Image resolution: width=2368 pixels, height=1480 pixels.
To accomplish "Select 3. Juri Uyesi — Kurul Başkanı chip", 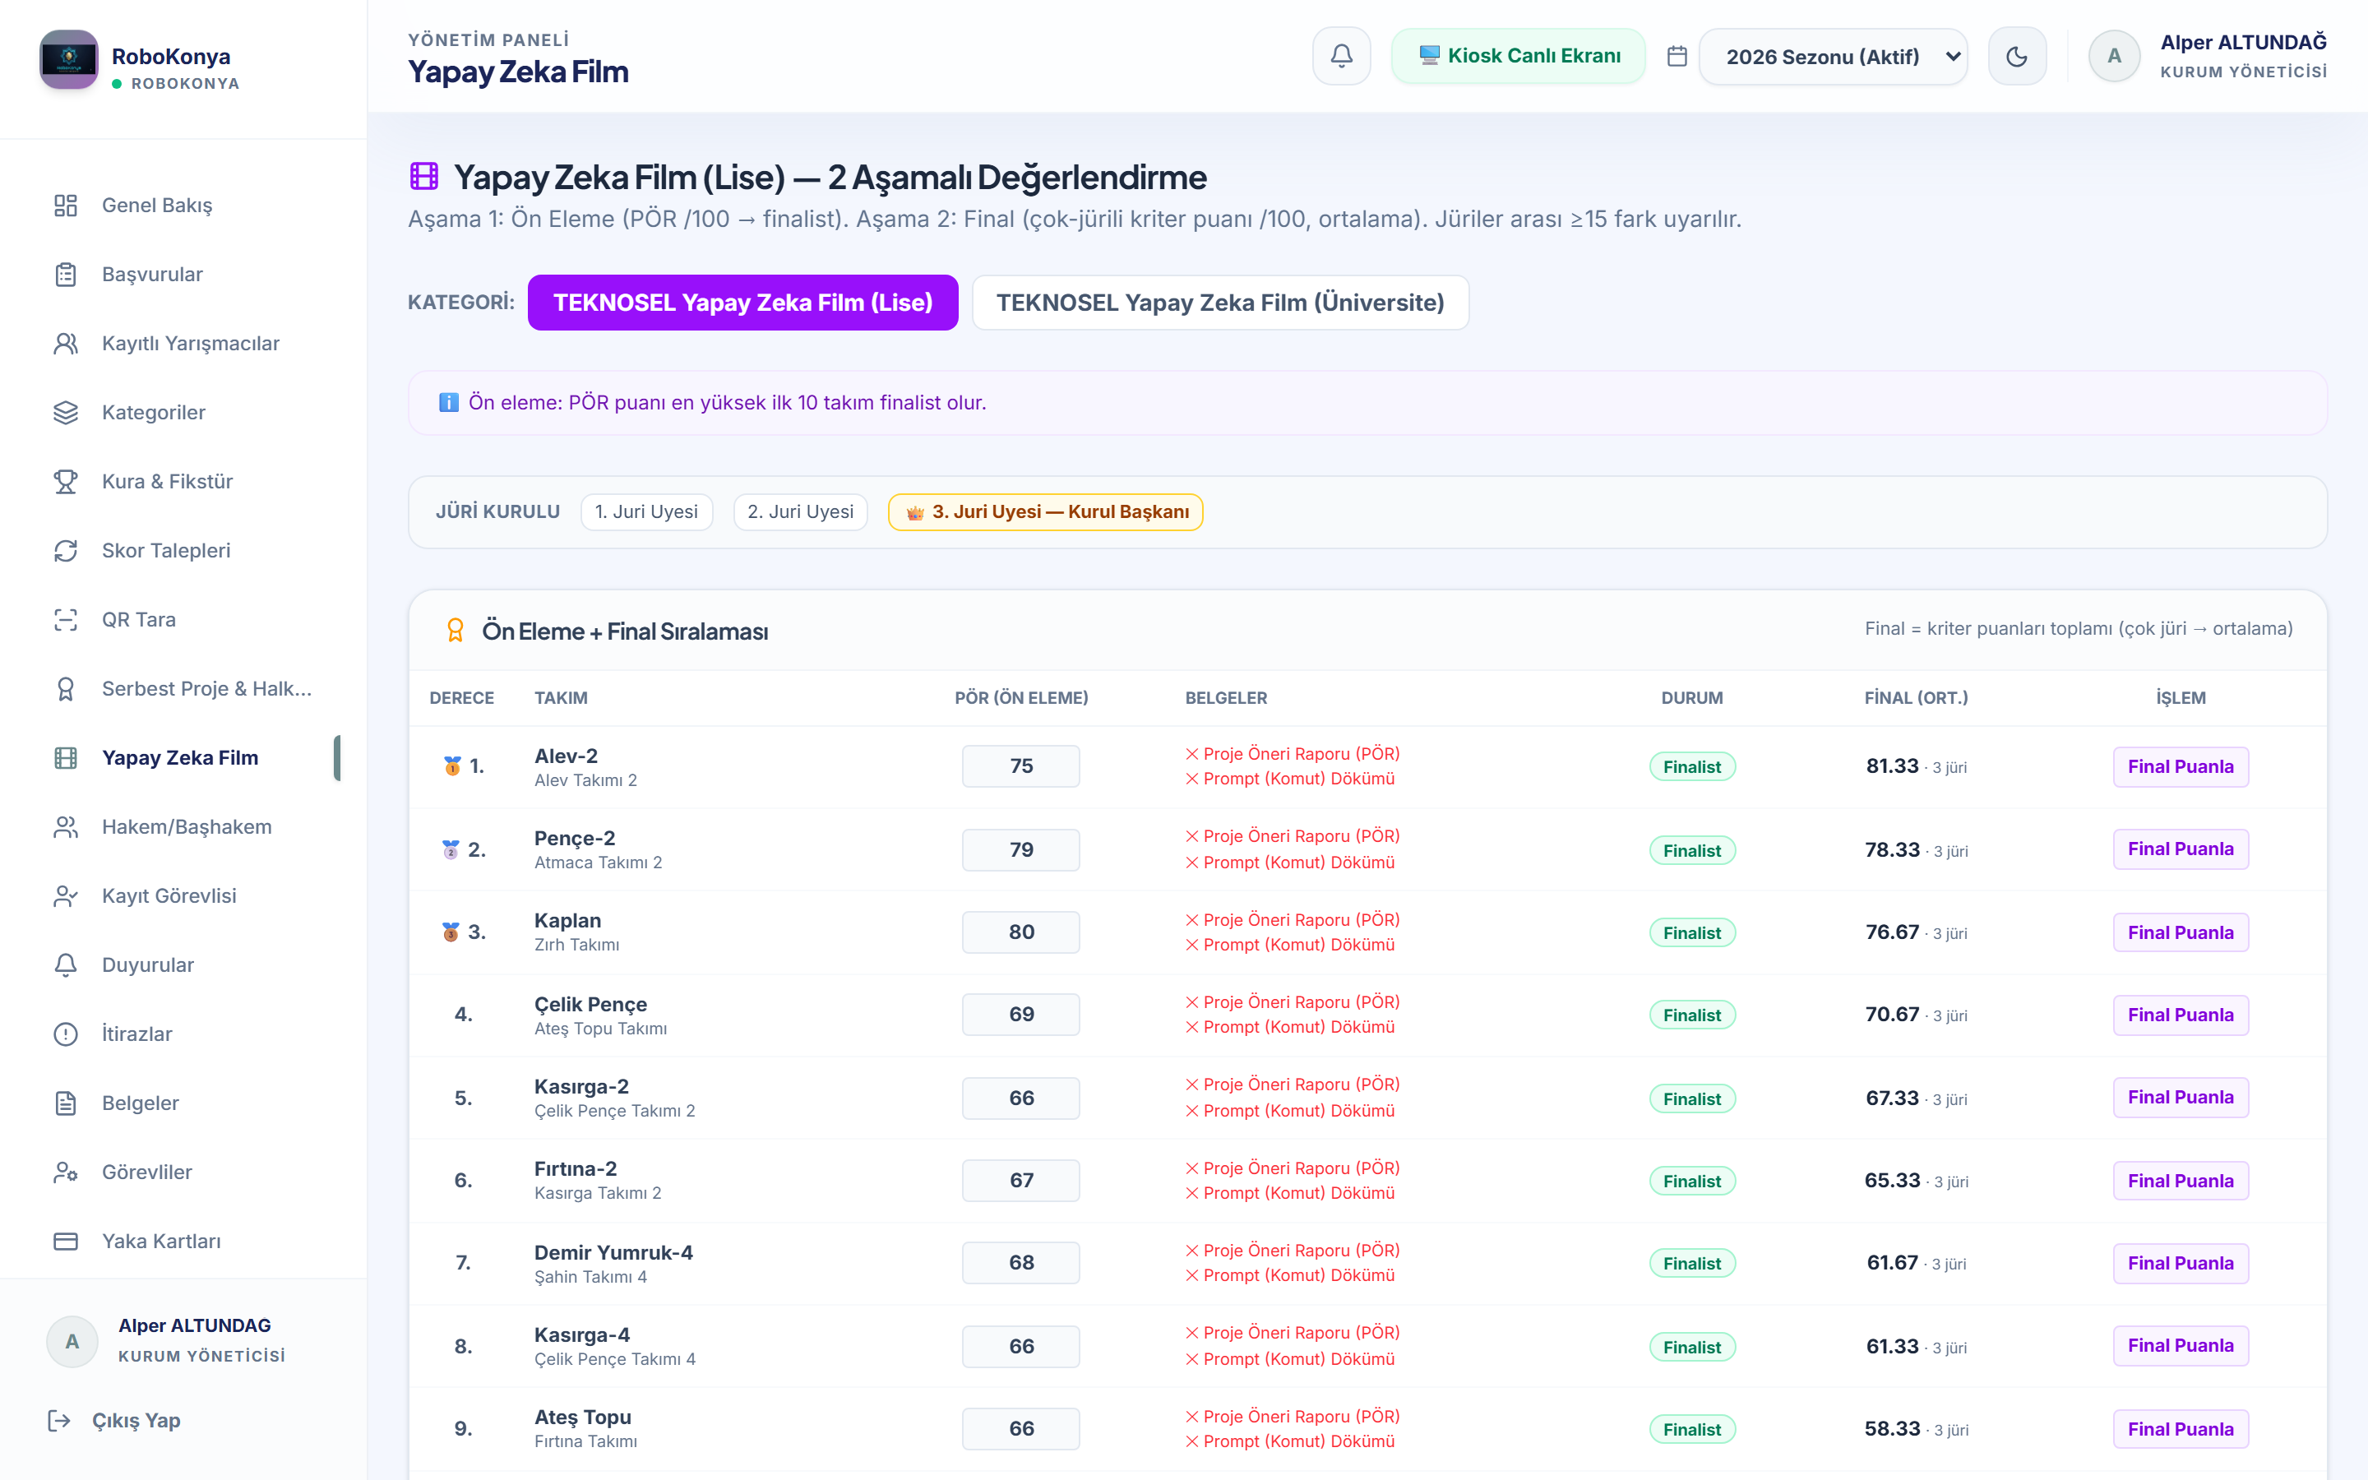I will click(1046, 512).
